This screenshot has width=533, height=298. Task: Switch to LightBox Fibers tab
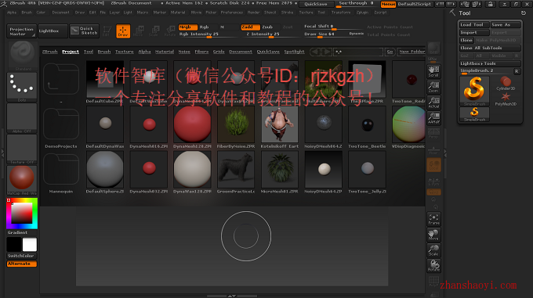point(201,52)
